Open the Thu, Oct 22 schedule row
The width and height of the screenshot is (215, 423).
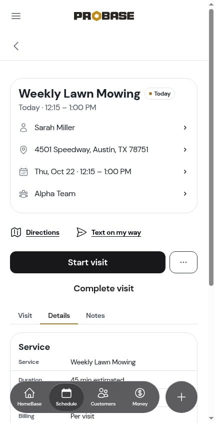point(103,172)
